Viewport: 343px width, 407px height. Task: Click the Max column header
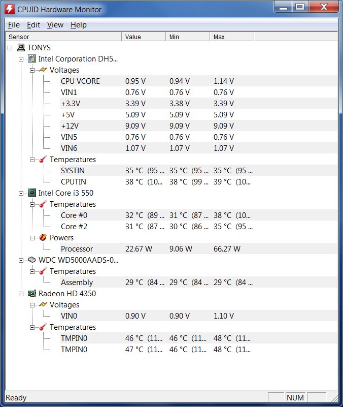[x=232, y=37]
